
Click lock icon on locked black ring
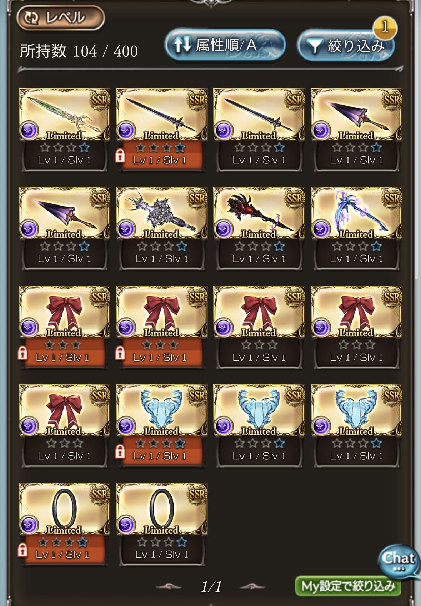coord(22,550)
